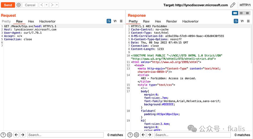253x139 pixels.
Task: Open search settings gear under Response panel
Action: point(137,135)
